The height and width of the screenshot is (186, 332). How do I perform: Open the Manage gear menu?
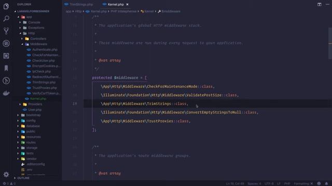[6, 175]
